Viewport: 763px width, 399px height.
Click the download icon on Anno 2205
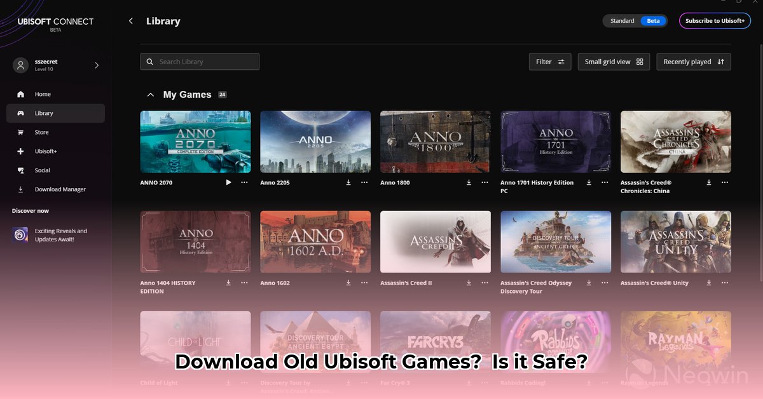click(x=348, y=182)
